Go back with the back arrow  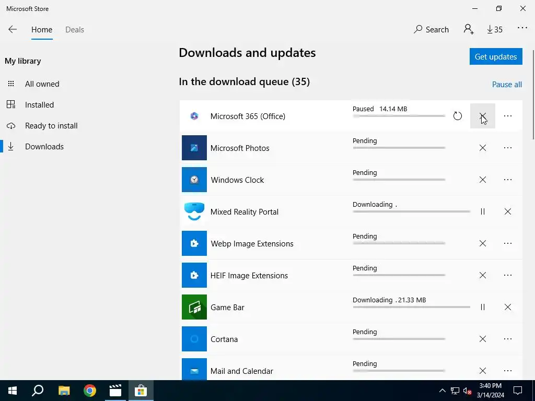(13, 29)
